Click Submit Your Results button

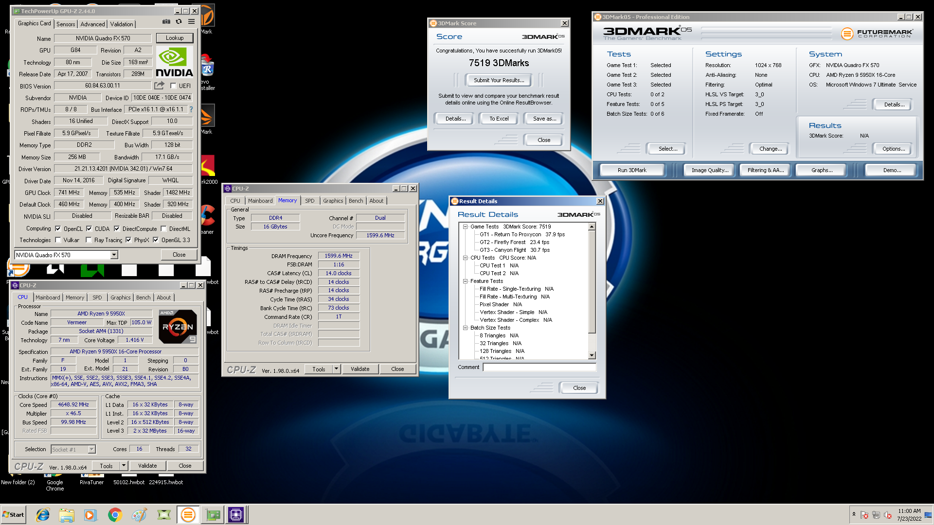pyautogui.click(x=499, y=80)
